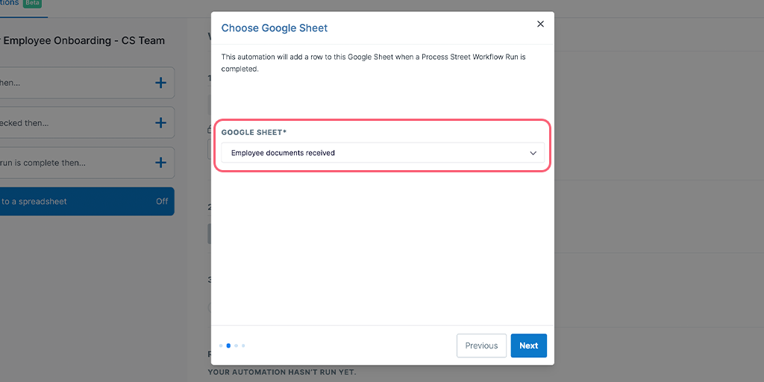Click the Next button
This screenshot has width=764, height=382.
529,345
